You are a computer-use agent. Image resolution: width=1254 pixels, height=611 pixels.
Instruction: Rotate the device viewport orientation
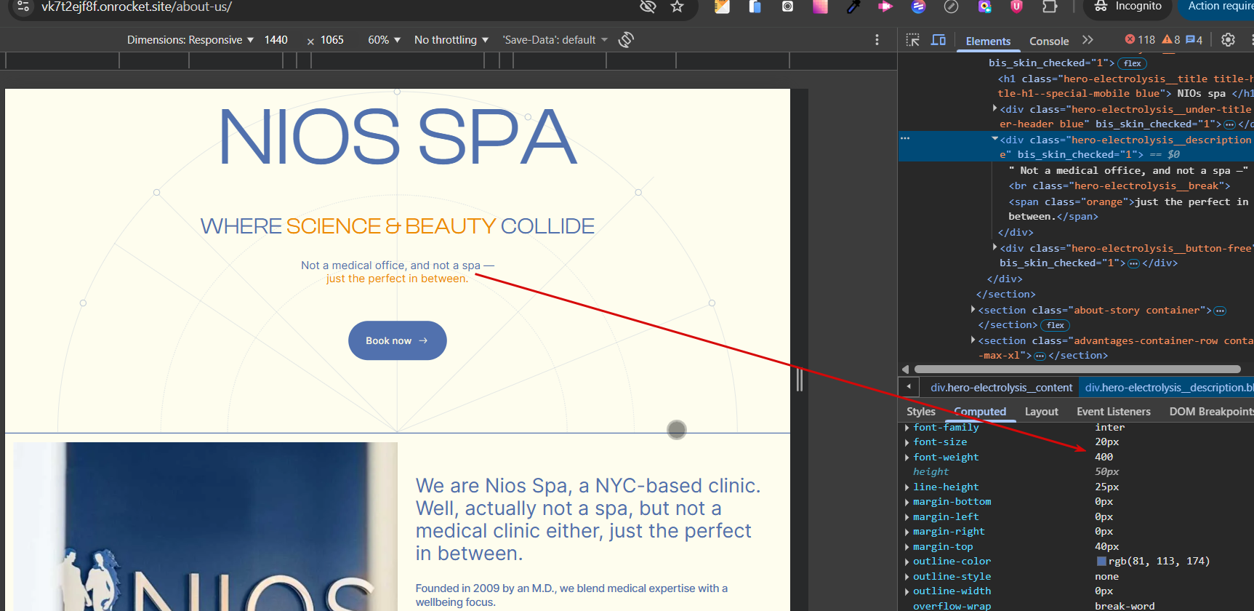pos(626,40)
